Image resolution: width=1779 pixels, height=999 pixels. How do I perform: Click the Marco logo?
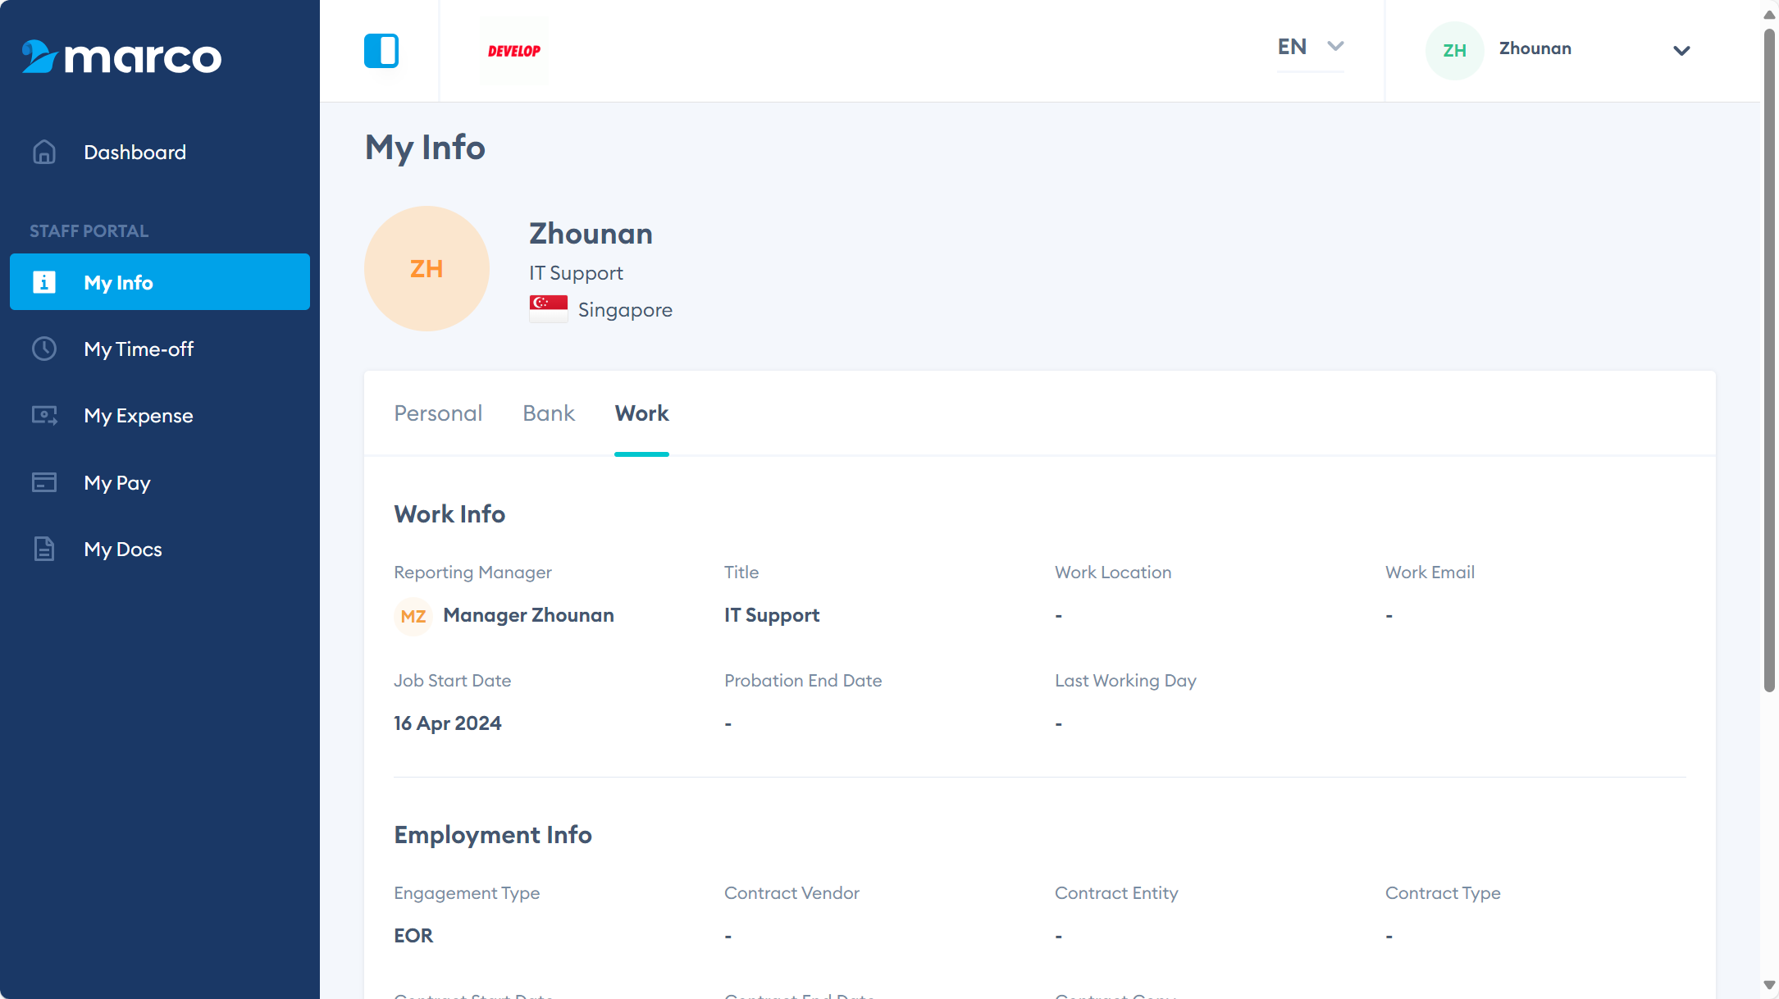[x=121, y=57]
